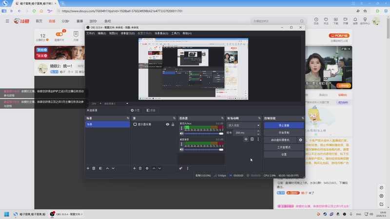Viewport: 390px width, 219px height.
Task: Open the 工具(T) menu in OBS
Action: [175, 34]
